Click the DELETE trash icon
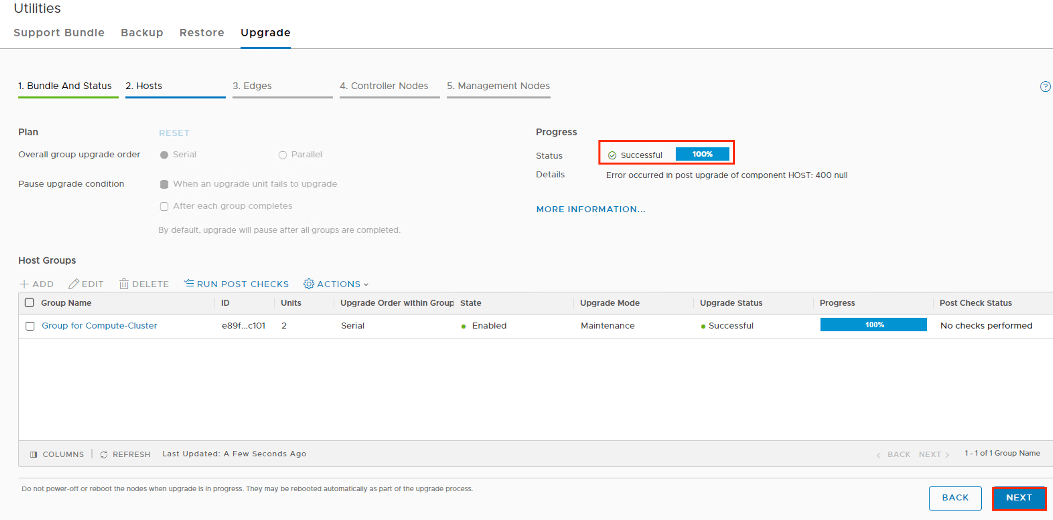Viewport: 1053px width, 520px height. pyautogui.click(x=124, y=284)
